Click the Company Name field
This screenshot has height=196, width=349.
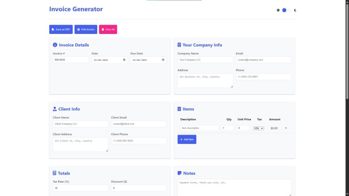click(x=205, y=60)
